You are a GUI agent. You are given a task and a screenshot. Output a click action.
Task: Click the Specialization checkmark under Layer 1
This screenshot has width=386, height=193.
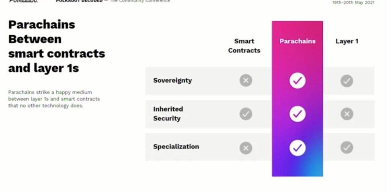(x=347, y=148)
